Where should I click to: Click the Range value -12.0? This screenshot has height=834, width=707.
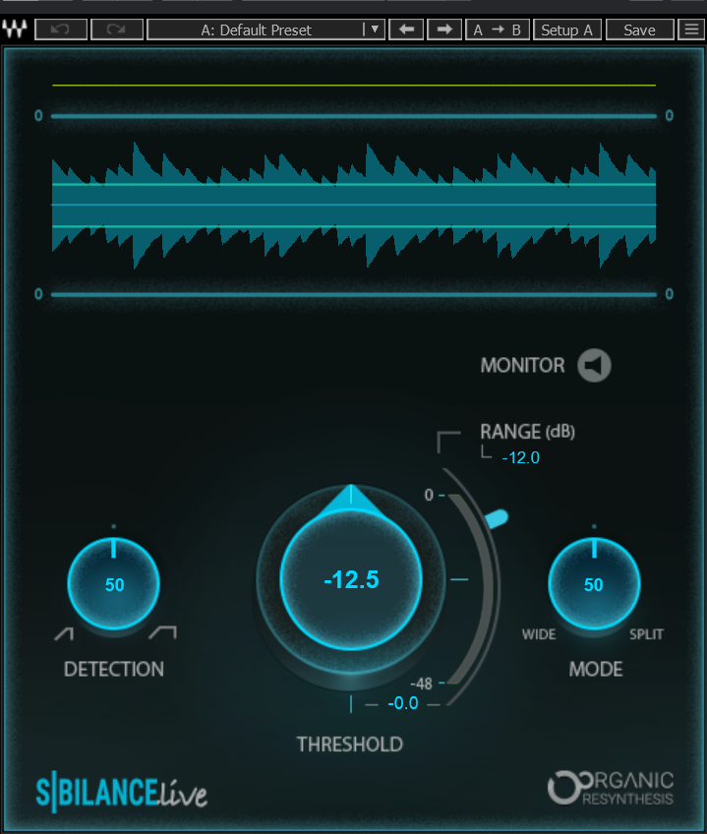[521, 457]
